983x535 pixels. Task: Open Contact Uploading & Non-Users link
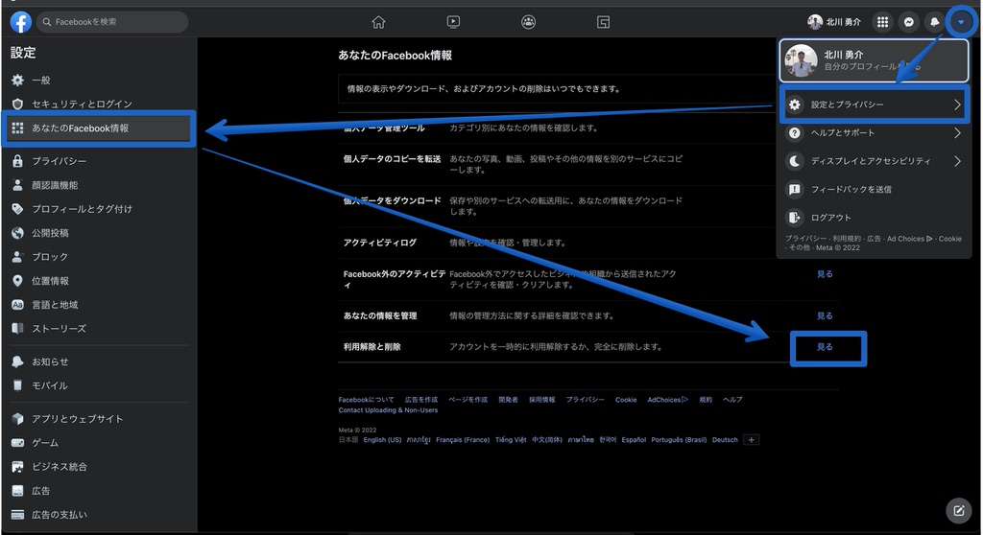pyautogui.click(x=388, y=410)
